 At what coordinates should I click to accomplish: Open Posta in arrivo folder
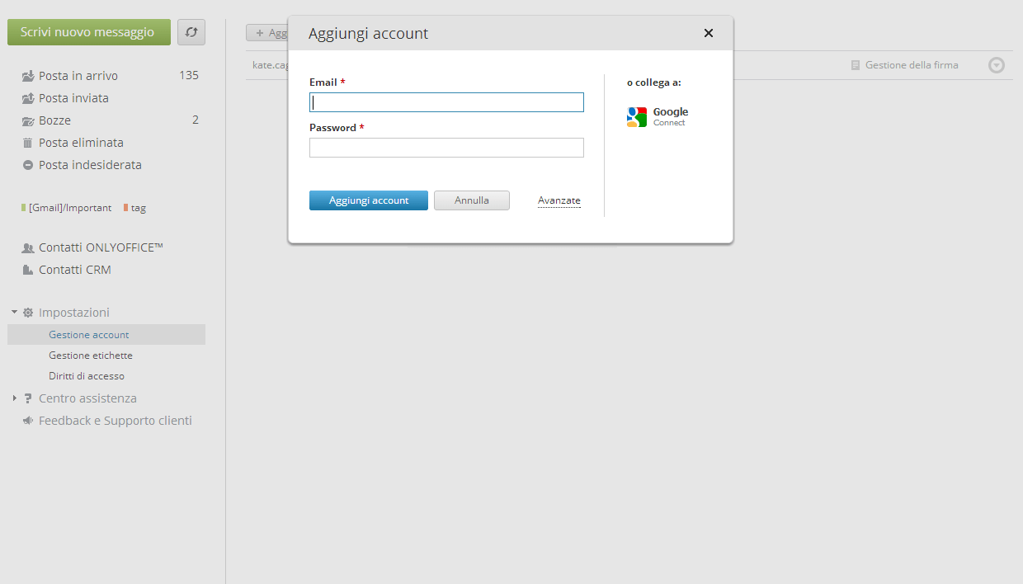(78, 76)
